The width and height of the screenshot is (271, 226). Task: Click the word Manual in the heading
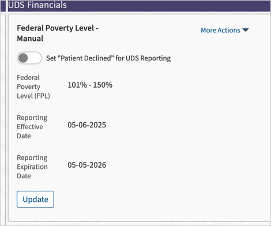tap(30, 38)
